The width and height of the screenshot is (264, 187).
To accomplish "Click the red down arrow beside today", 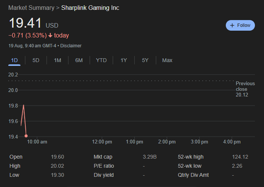I will click(50, 36).
